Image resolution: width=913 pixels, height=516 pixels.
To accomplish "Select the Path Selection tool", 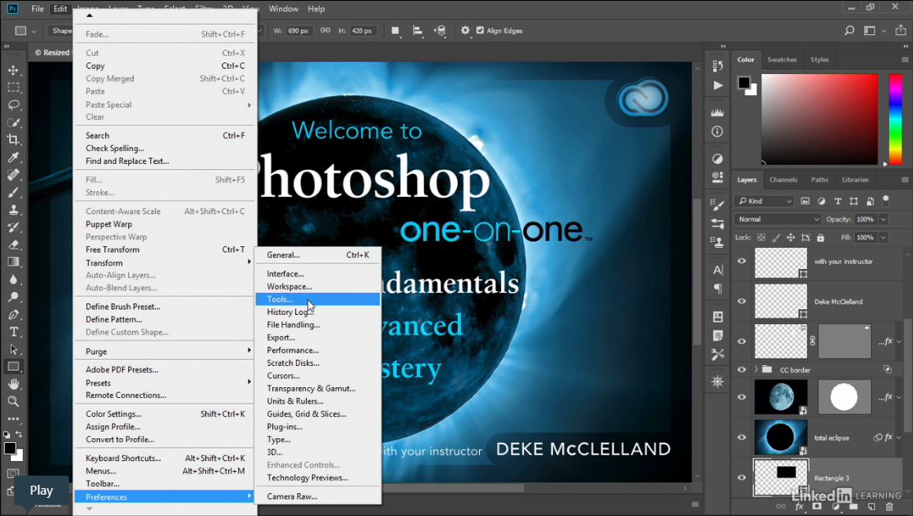I will pyautogui.click(x=13, y=349).
